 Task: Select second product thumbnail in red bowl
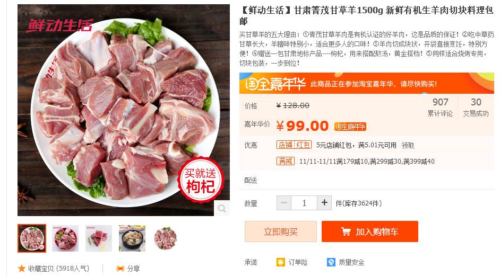65,238
